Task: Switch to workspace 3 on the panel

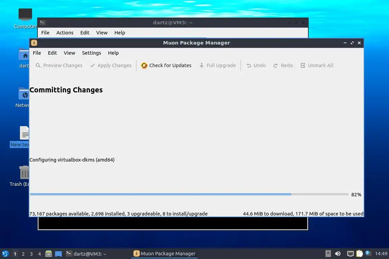Action: pyautogui.click(x=31, y=254)
